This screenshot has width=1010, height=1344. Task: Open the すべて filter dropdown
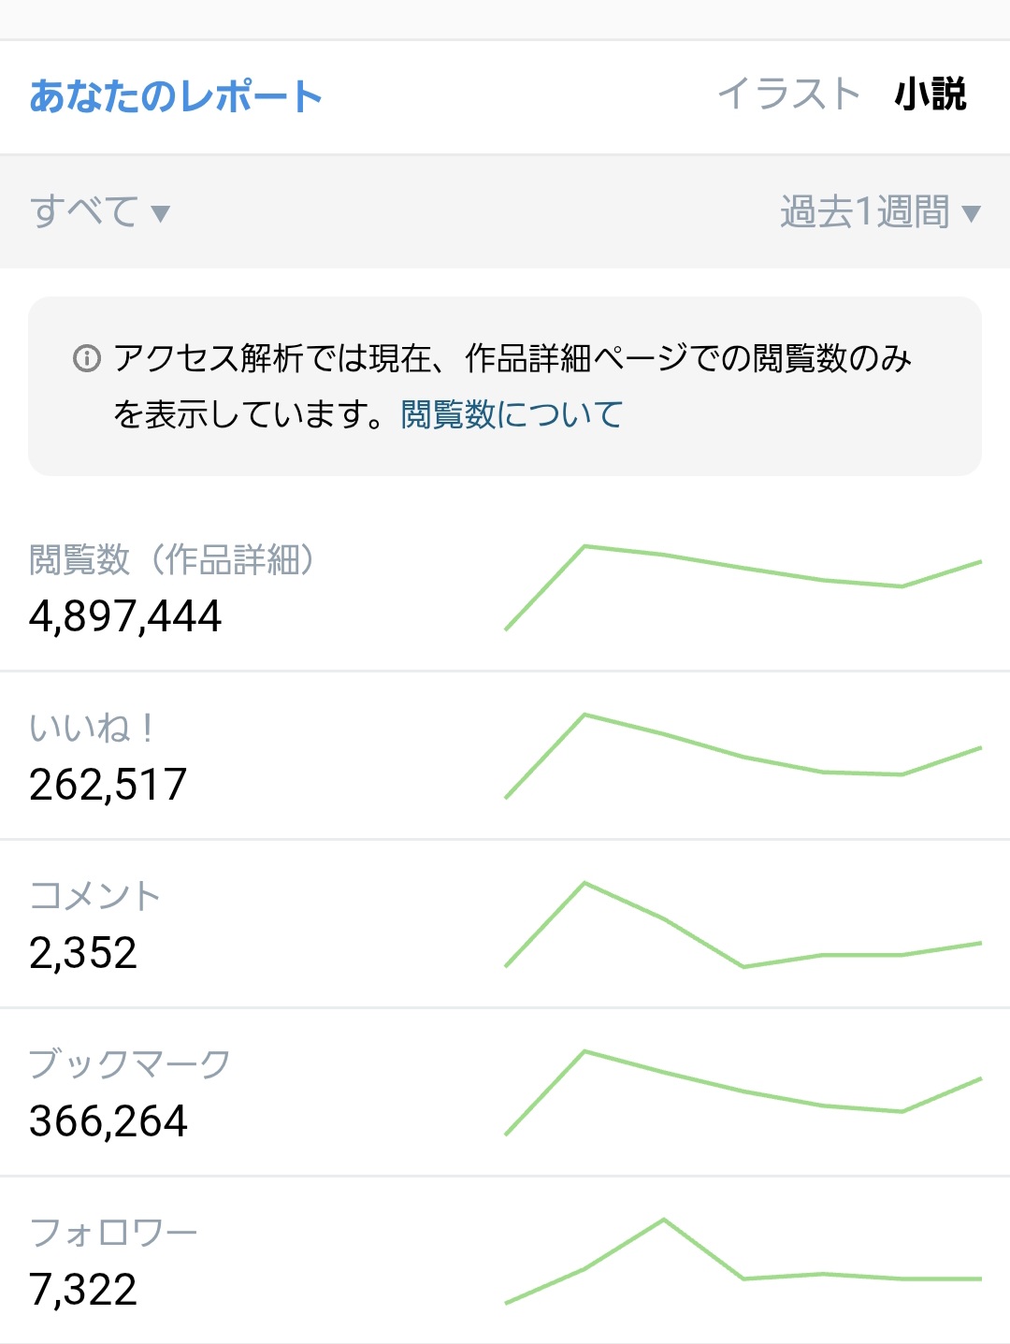pyautogui.click(x=99, y=212)
